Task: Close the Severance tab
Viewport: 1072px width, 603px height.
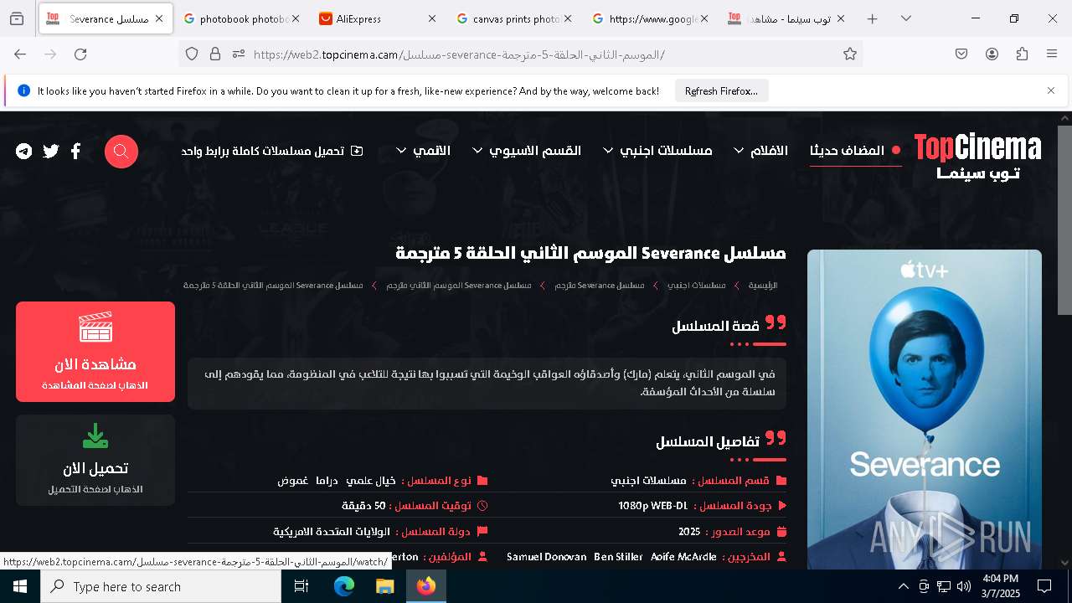Action: tap(159, 18)
